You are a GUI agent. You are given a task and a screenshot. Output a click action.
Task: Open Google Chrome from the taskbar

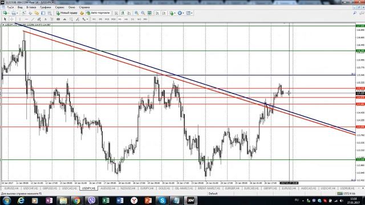click(76, 200)
